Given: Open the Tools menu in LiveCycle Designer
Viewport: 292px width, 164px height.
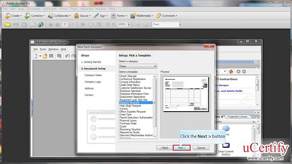Looking at the screenshot, I should coord(43,49).
